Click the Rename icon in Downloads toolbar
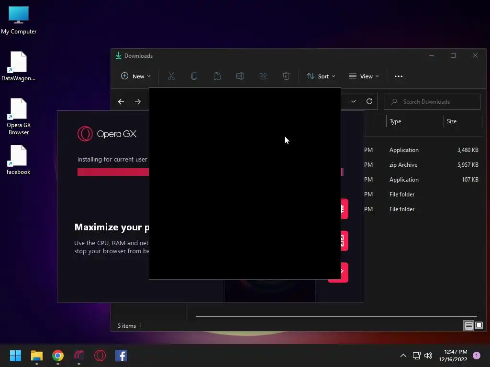The height and width of the screenshot is (367, 490). click(240, 76)
